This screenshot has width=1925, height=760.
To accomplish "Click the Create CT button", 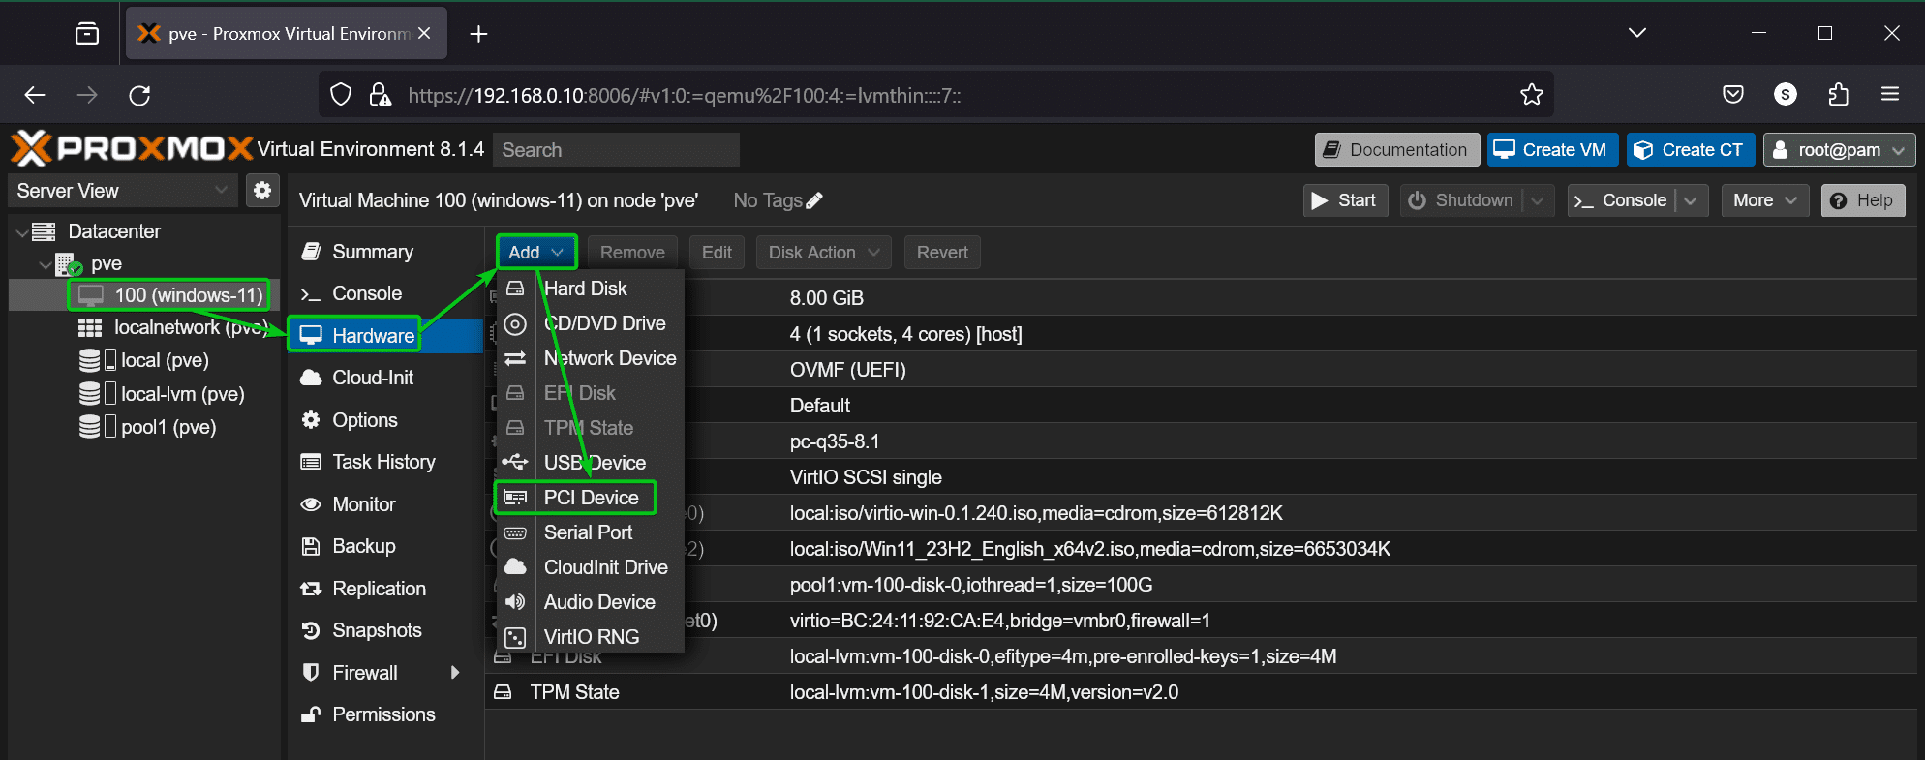I will (x=1691, y=150).
